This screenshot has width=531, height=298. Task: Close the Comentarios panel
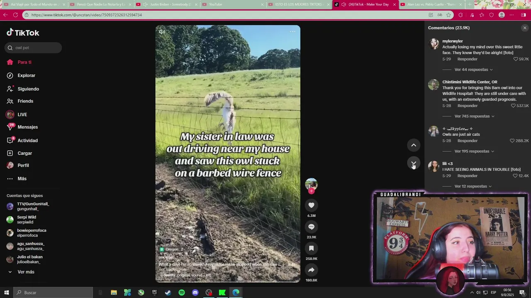[x=525, y=28]
